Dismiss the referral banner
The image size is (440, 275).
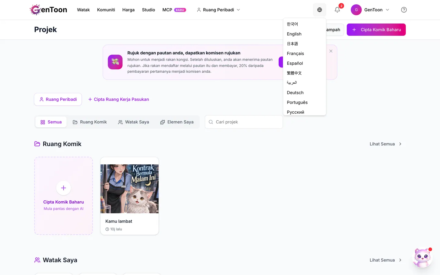coord(331,51)
